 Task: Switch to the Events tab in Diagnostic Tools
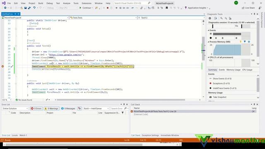(222, 70)
